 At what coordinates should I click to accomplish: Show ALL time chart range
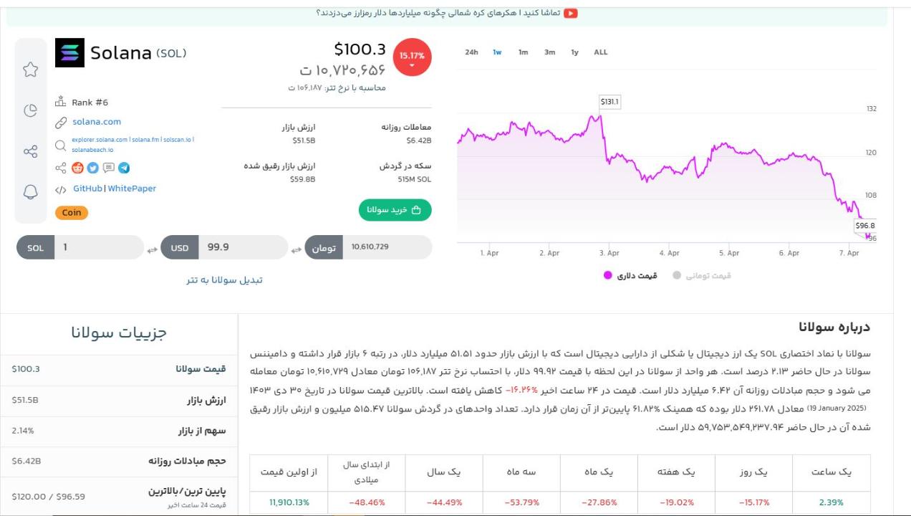[x=600, y=52]
